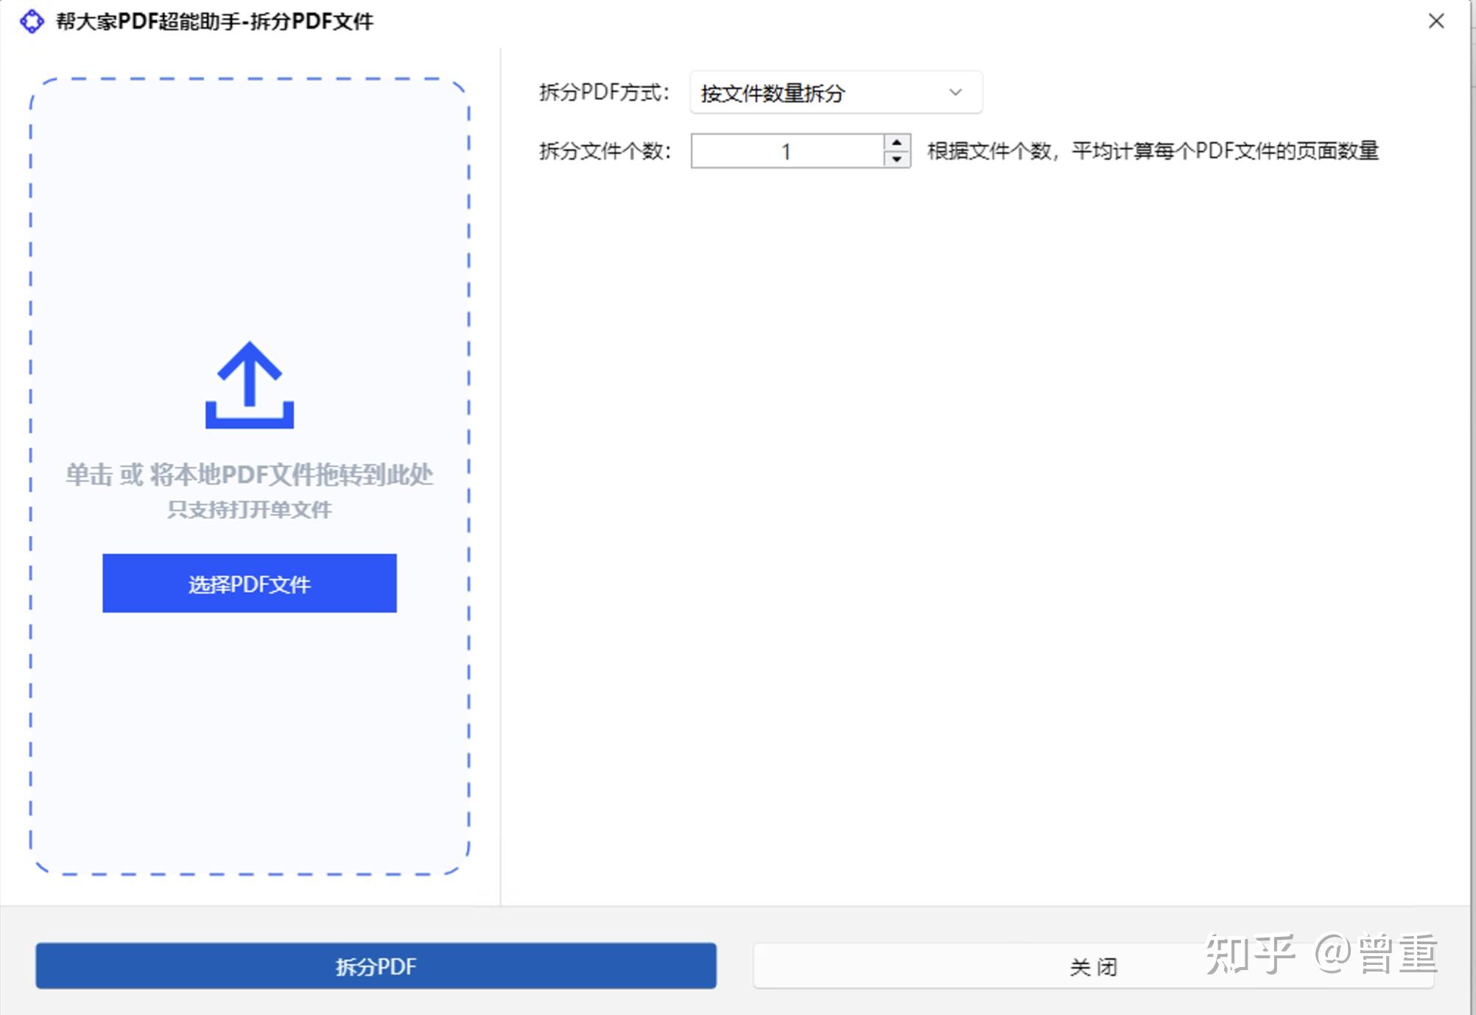Click the 拆分文件个数 number input field

pyautogui.click(x=786, y=151)
